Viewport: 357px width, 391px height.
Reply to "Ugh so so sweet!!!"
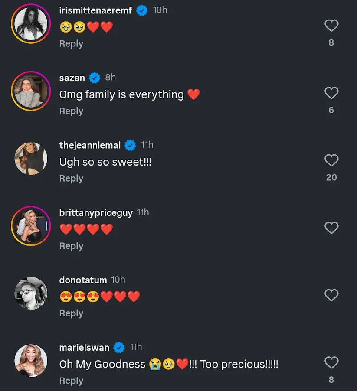click(x=71, y=179)
